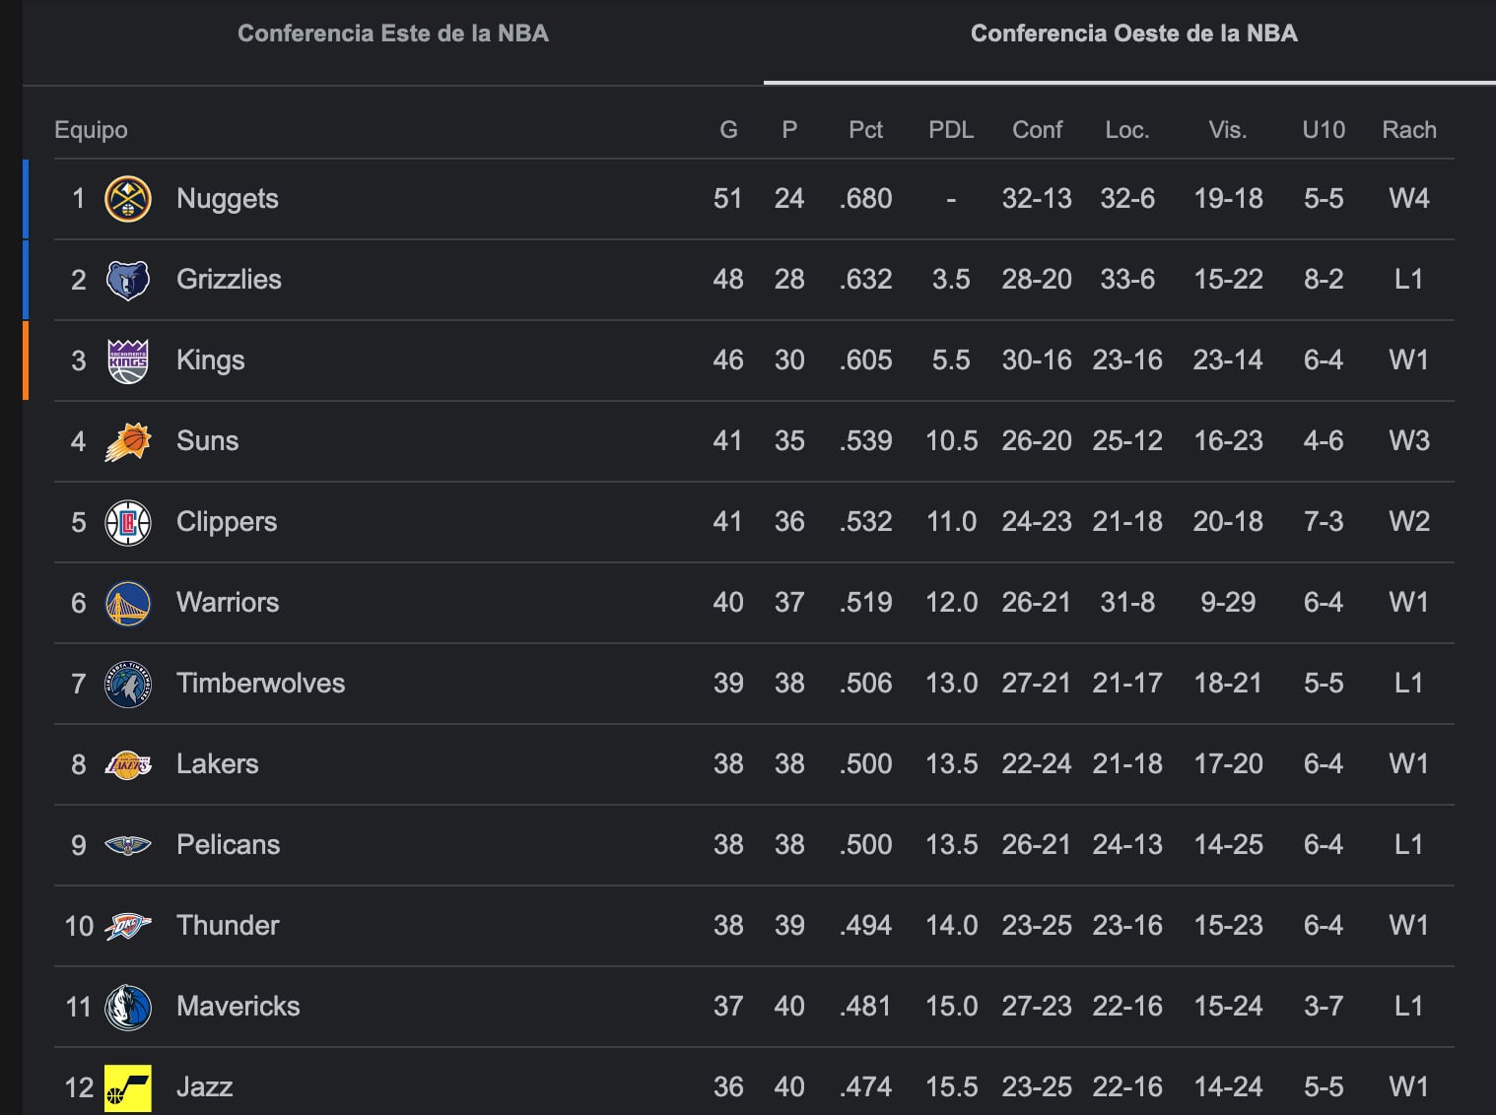This screenshot has width=1496, height=1115.
Task: Click the Thunder OKC logo
Action: [x=128, y=926]
